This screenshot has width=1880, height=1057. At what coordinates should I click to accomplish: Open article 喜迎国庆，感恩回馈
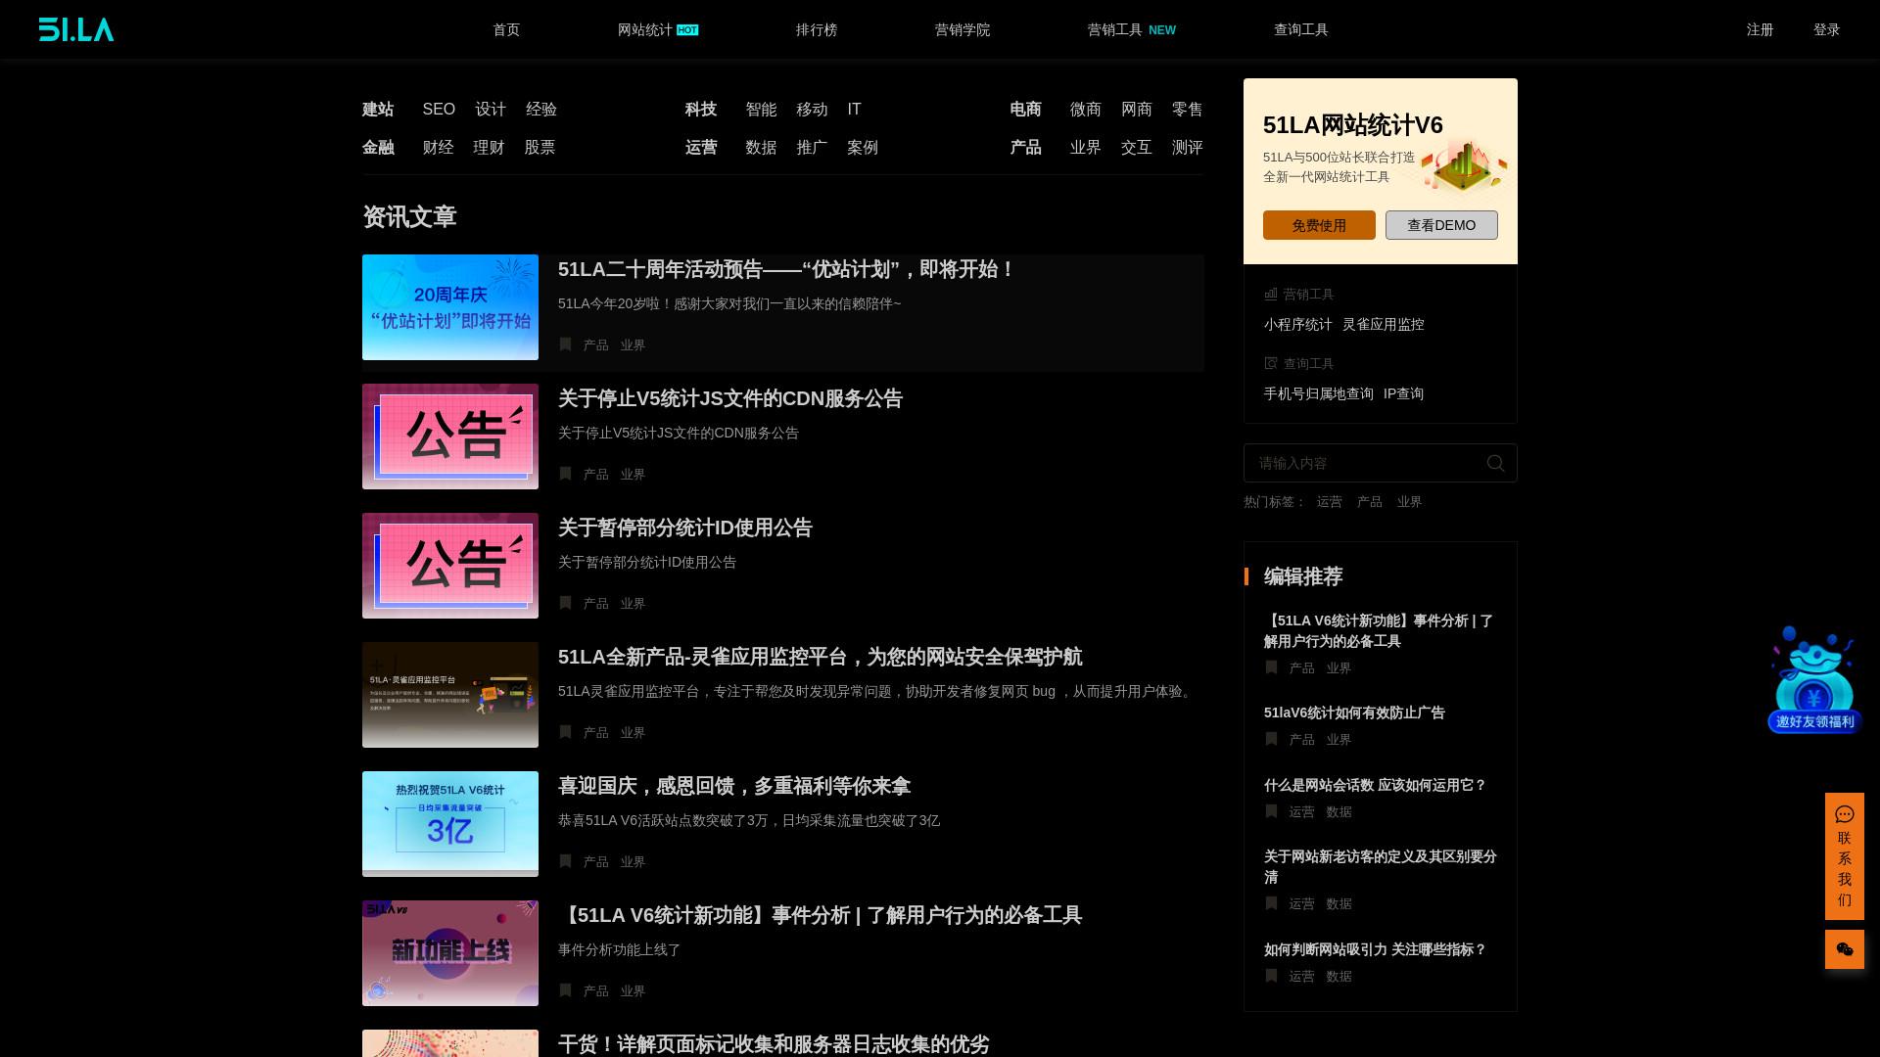tap(734, 786)
